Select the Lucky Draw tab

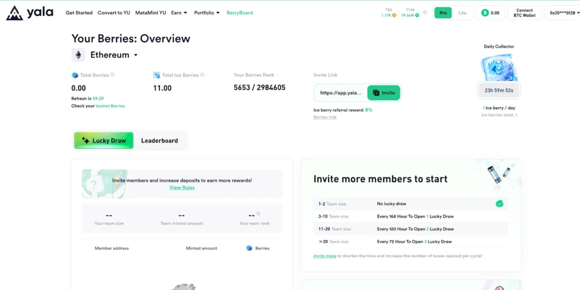[x=104, y=141]
